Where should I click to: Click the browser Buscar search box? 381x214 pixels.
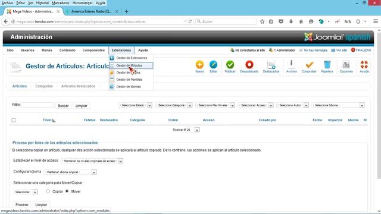pos(226,21)
